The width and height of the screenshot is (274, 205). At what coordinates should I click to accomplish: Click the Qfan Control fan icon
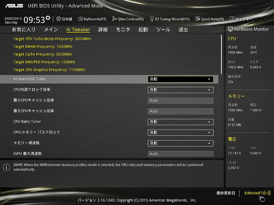coord(114,19)
